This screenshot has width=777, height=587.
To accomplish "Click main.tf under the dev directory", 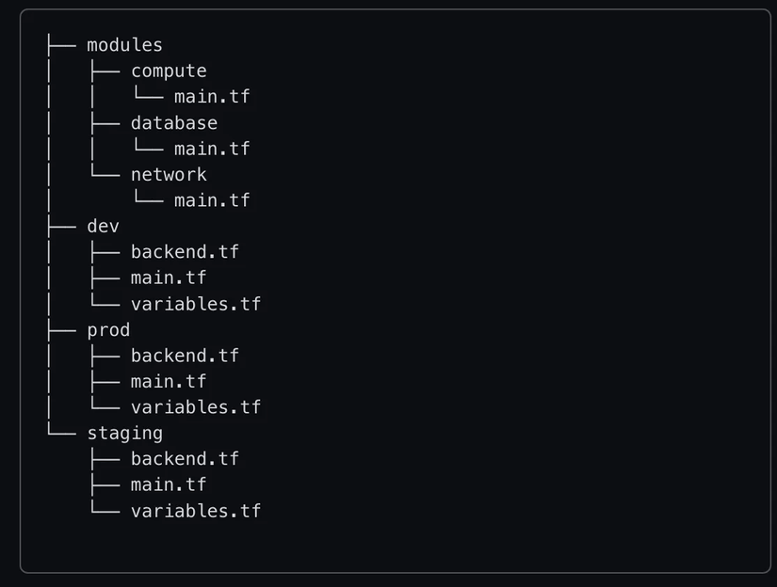I will tap(169, 278).
